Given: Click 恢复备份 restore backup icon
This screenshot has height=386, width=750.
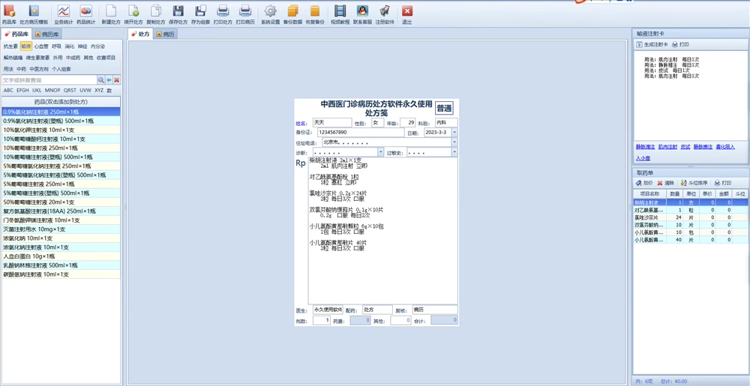Looking at the screenshot, I should (x=315, y=14).
